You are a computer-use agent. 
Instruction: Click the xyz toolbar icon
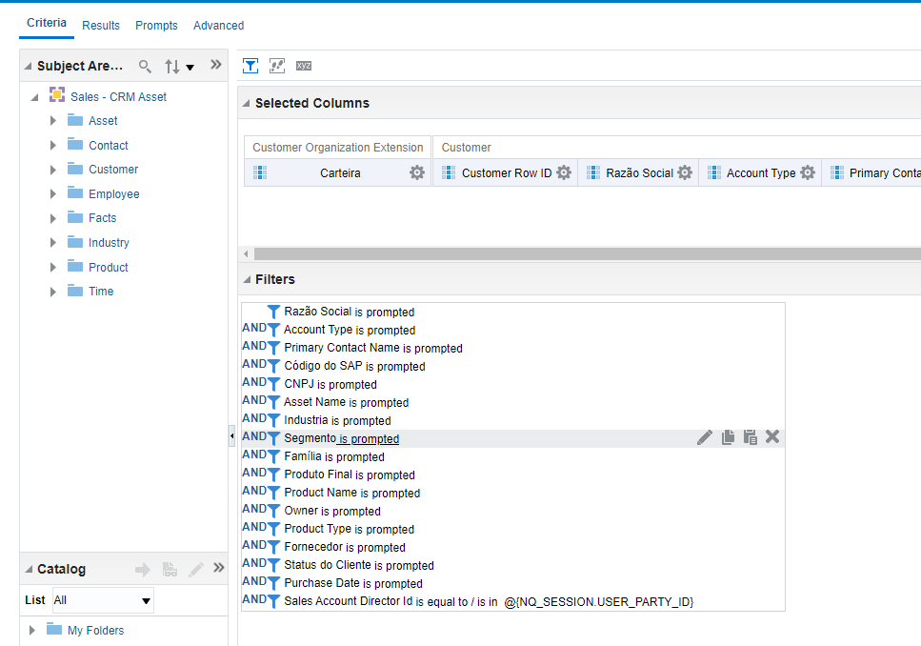(303, 65)
